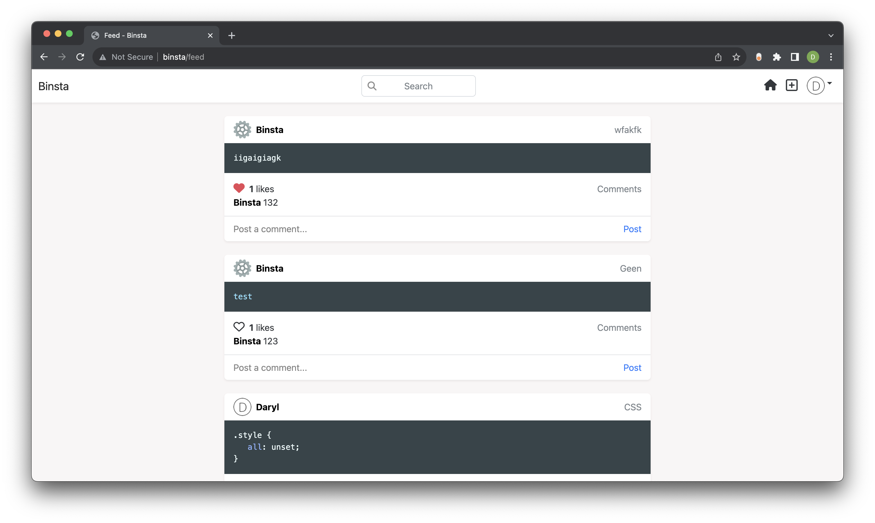This screenshot has width=875, height=523.
Task: Open the Chrome three-dot menu
Action: [x=831, y=57]
